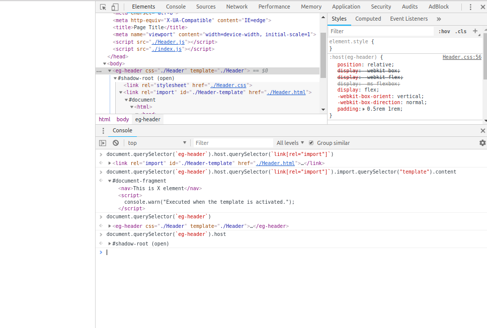Select html in the DOM breadcrumb
487x328 pixels.
tap(104, 119)
